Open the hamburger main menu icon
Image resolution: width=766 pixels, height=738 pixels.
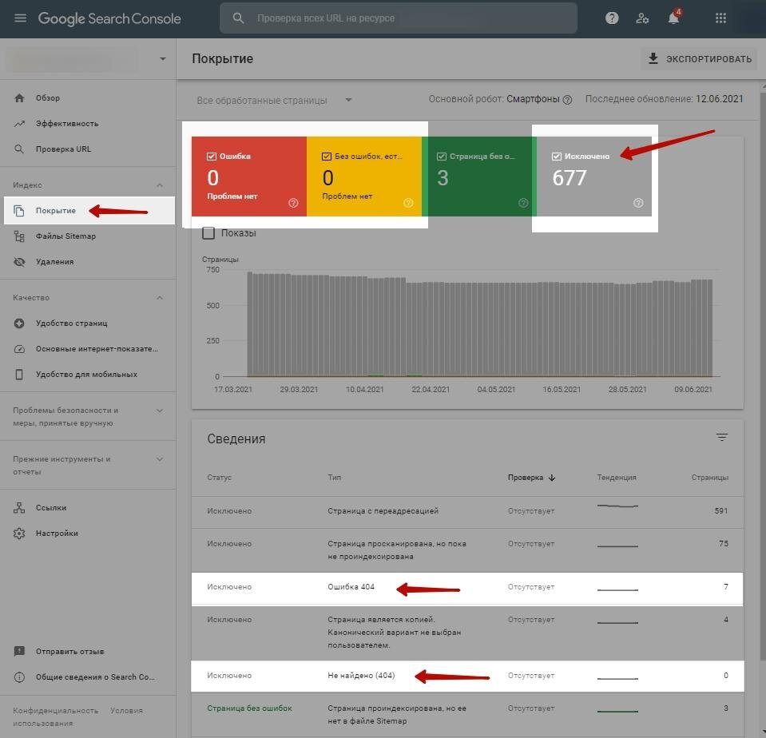pos(20,18)
